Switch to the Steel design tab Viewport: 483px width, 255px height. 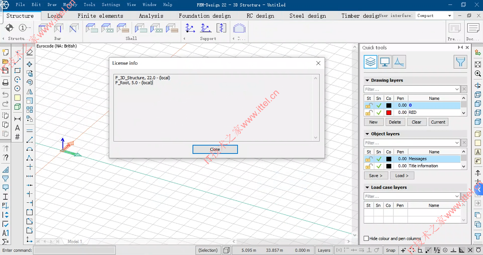307,16
